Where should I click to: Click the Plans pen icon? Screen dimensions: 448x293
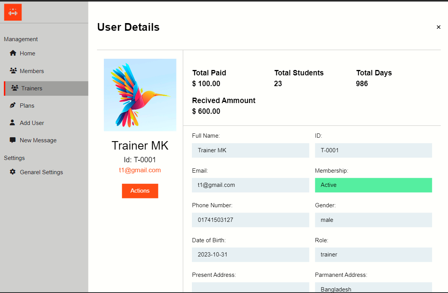[x=13, y=105]
